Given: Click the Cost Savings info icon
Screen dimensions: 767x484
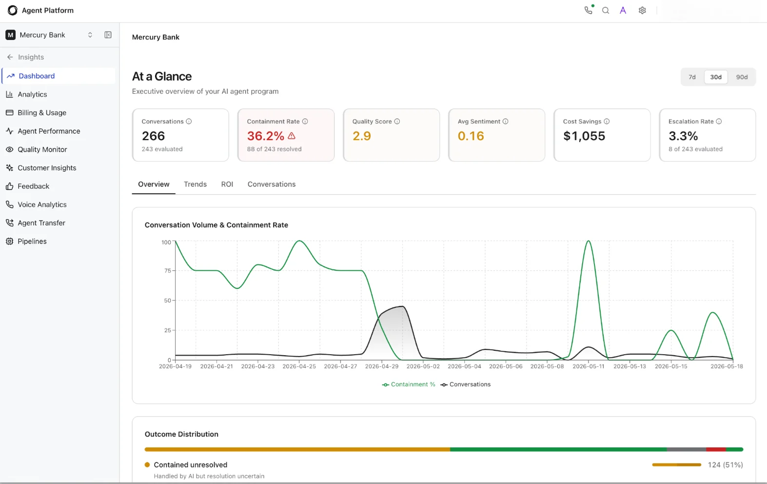Looking at the screenshot, I should 607,121.
